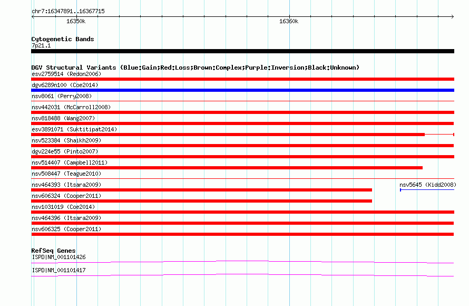The image size is (469, 306).
Task: Click the 16350k ruler position label
Action: point(76,21)
